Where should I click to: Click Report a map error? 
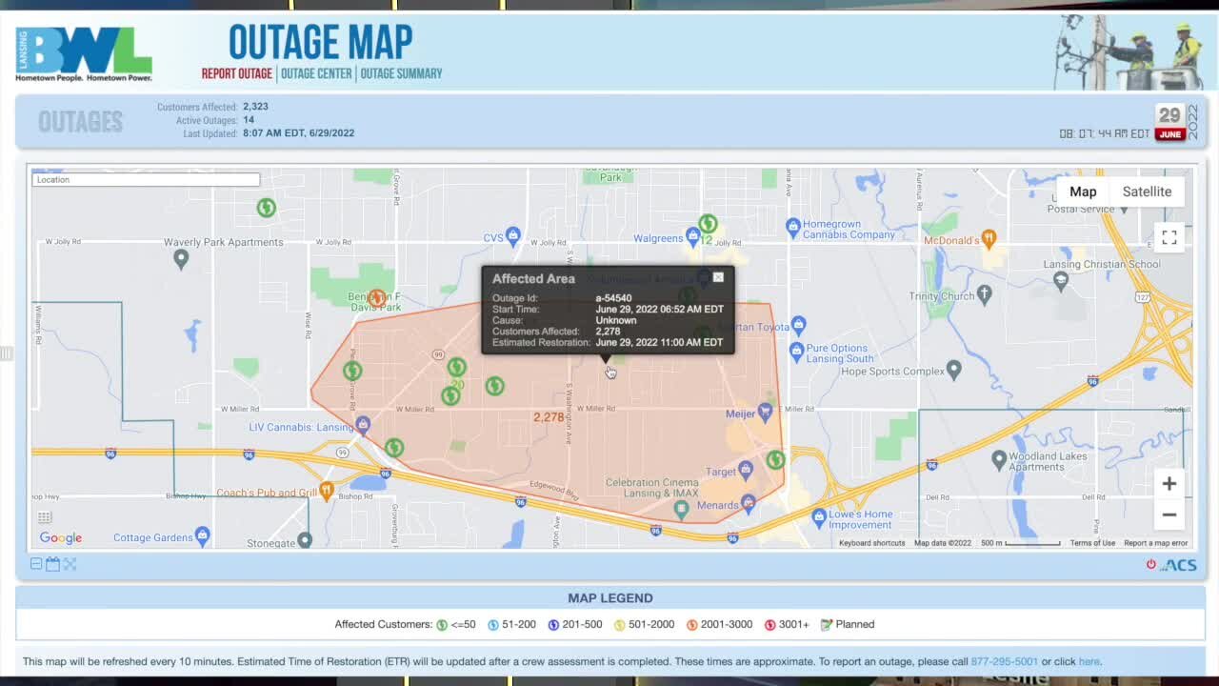1155,543
